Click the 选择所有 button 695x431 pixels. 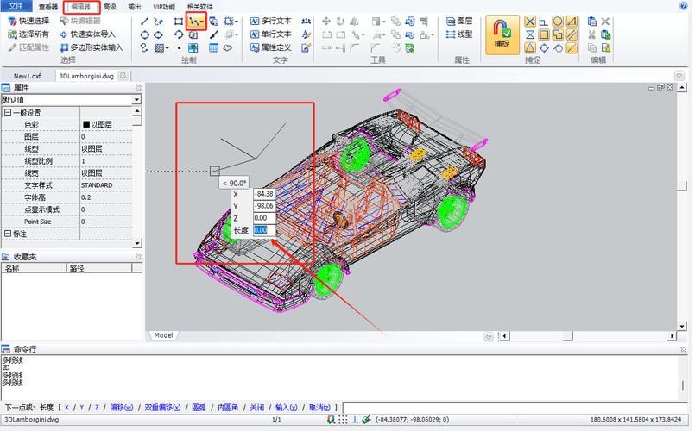point(28,34)
